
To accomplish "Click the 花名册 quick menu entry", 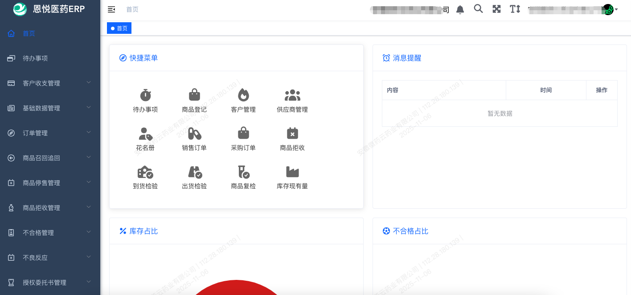I will pyautogui.click(x=145, y=138).
